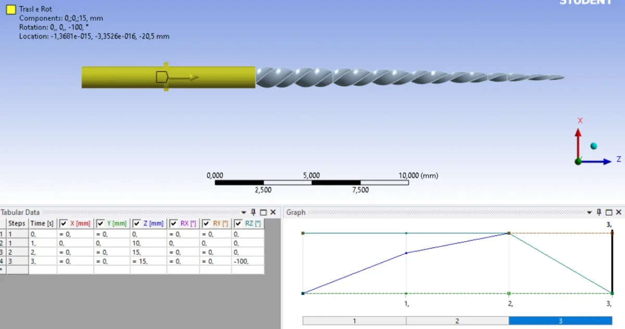Select step 2 in the graph step bar
625x329 pixels.
point(457,321)
